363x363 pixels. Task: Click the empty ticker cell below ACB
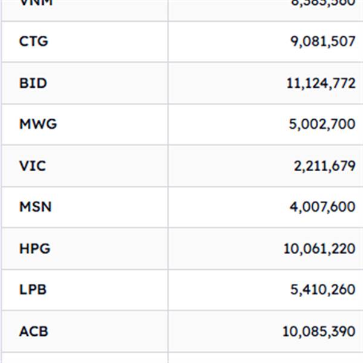coord(85,358)
